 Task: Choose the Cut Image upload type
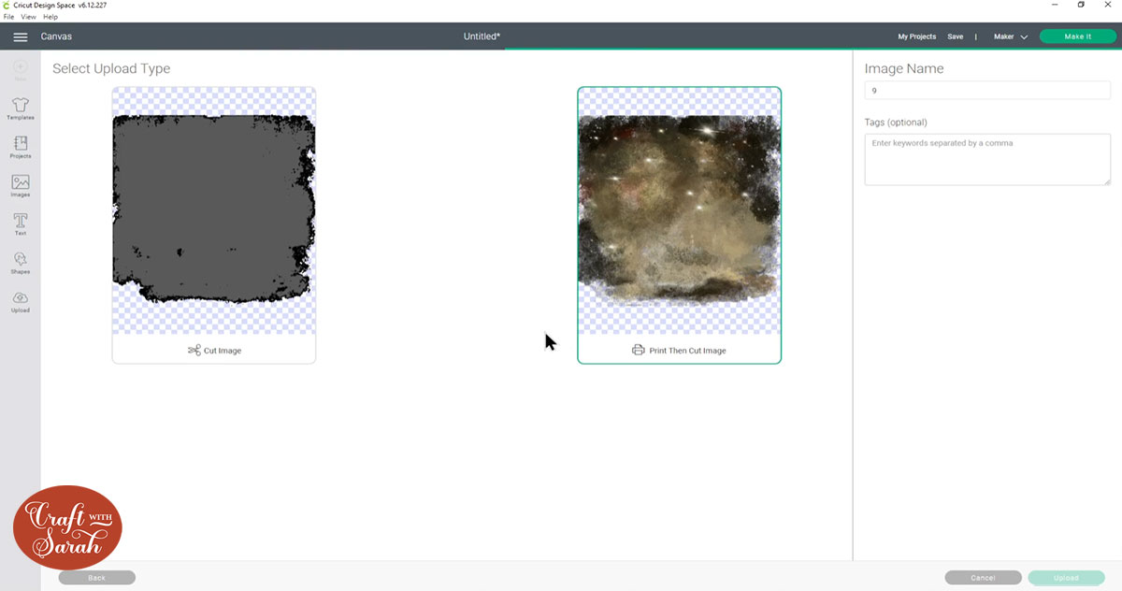(214, 225)
